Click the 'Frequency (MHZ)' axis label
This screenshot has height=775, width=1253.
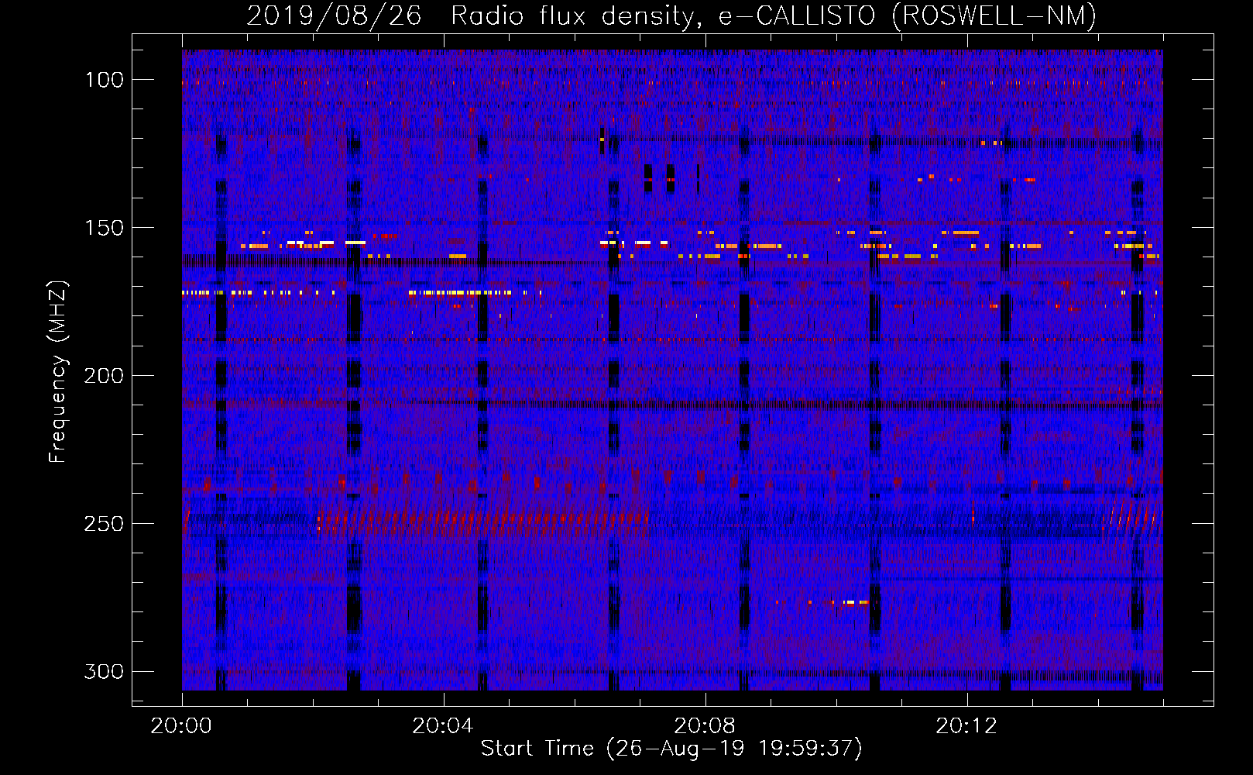click(x=58, y=372)
